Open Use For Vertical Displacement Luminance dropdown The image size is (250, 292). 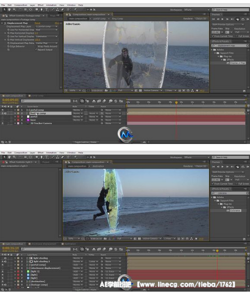tap(47, 37)
